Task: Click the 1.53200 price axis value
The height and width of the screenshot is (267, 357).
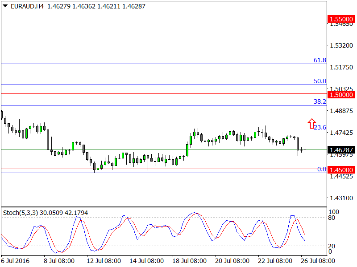Action: point(341,45)
